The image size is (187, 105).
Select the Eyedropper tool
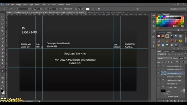[x=3, y=35]
